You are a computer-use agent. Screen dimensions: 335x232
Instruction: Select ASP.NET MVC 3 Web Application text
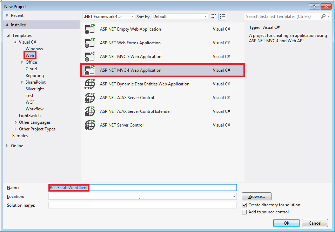pos(130,57)
